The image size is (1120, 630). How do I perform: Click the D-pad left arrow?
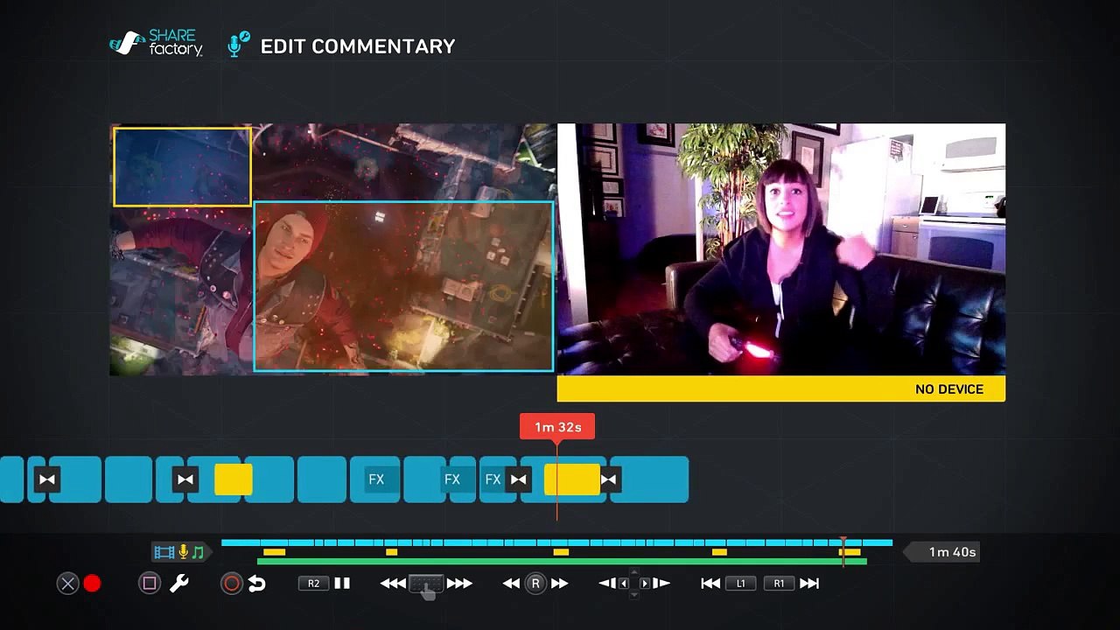click(x=624, y=584)
